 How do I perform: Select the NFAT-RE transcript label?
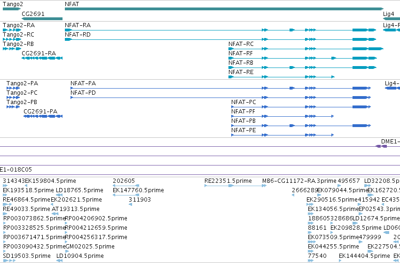pyautogui.click(x=241, y=72)
